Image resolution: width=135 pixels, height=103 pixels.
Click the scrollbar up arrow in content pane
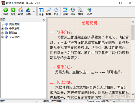133,22
